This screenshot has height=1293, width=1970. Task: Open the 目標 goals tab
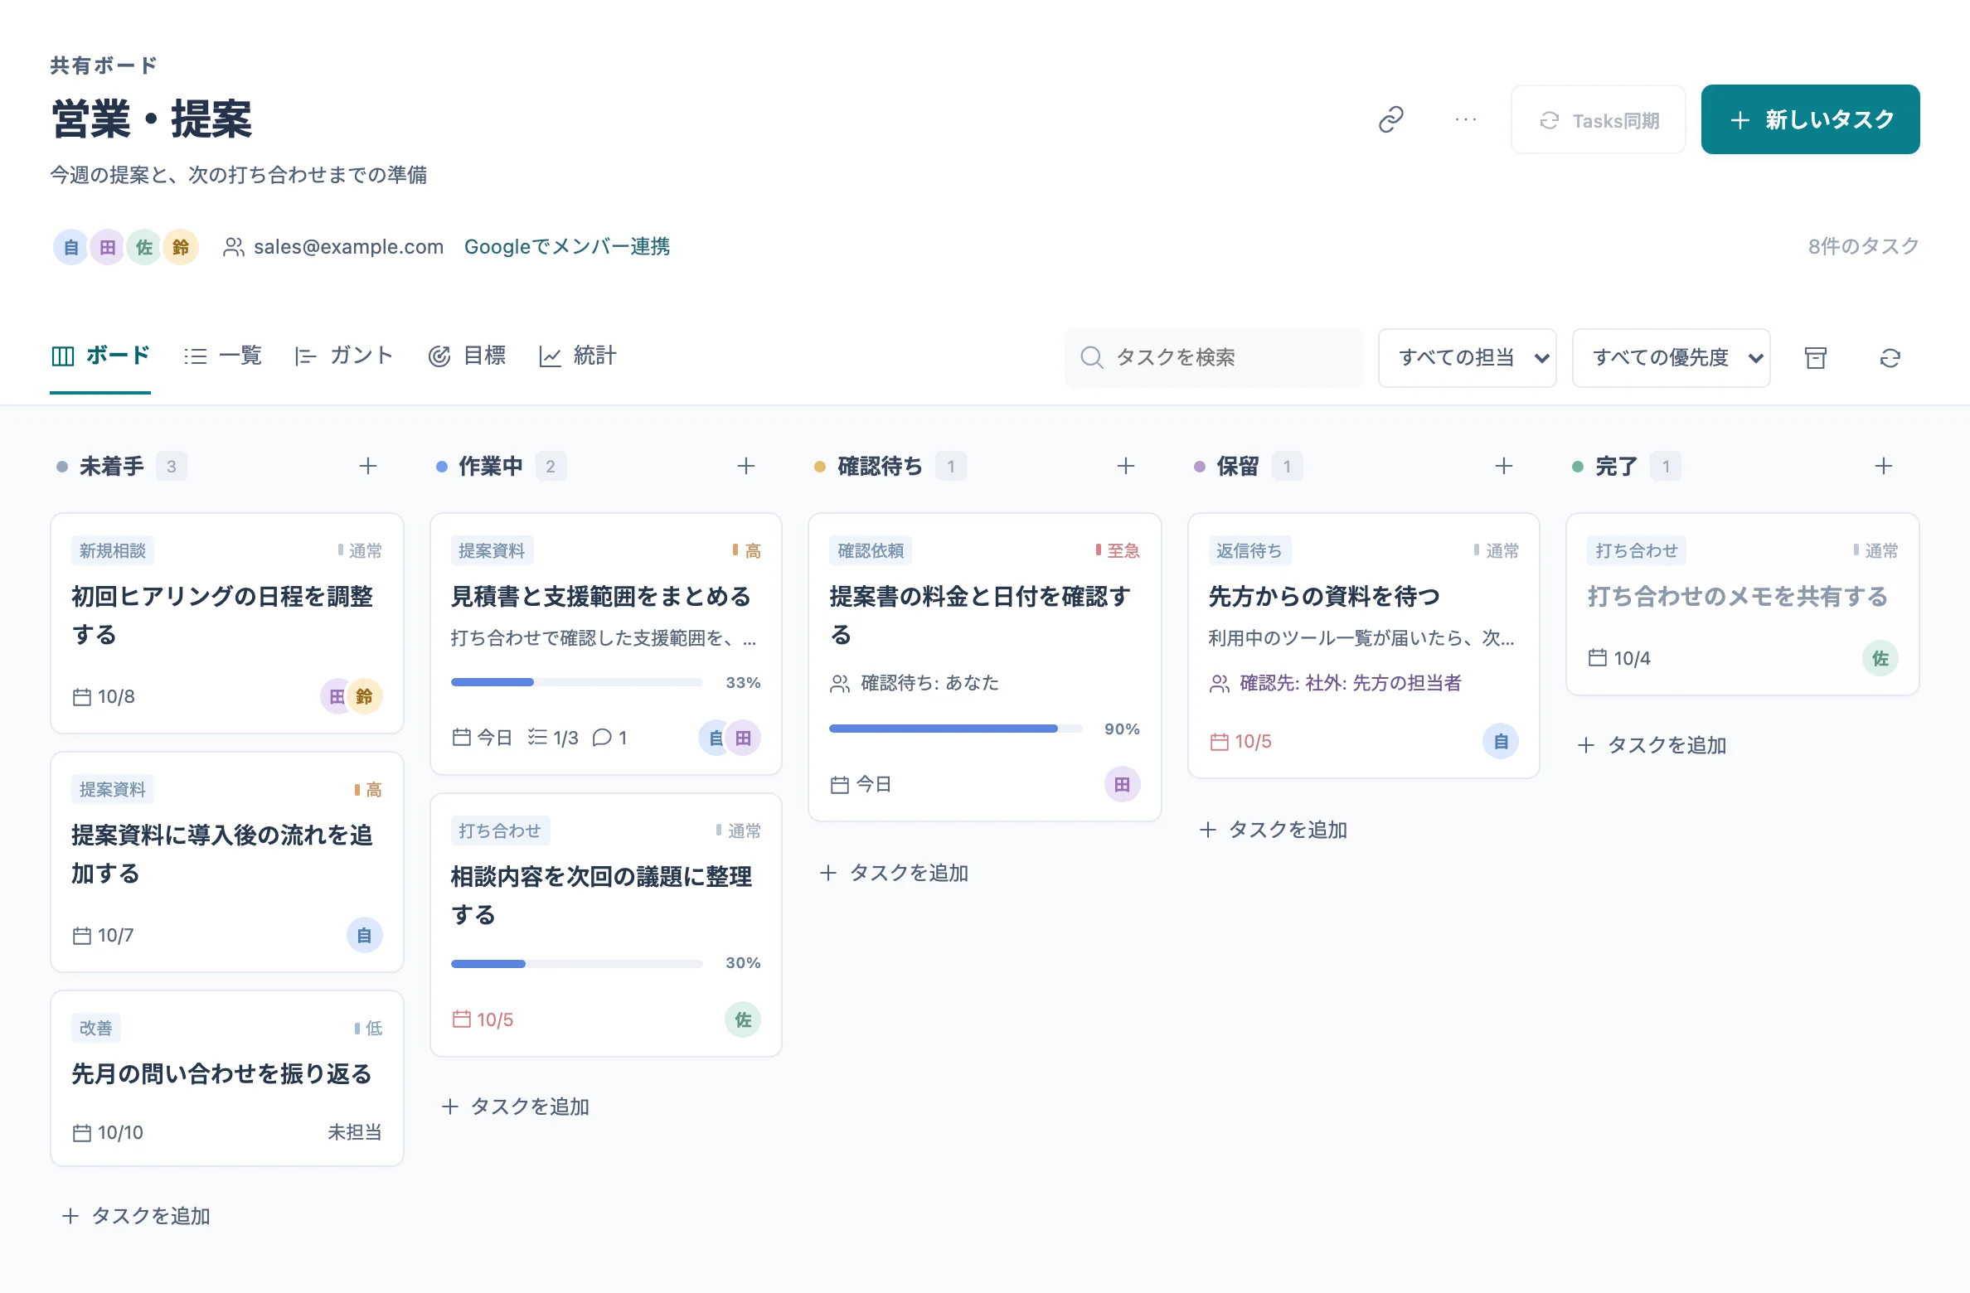467,356
